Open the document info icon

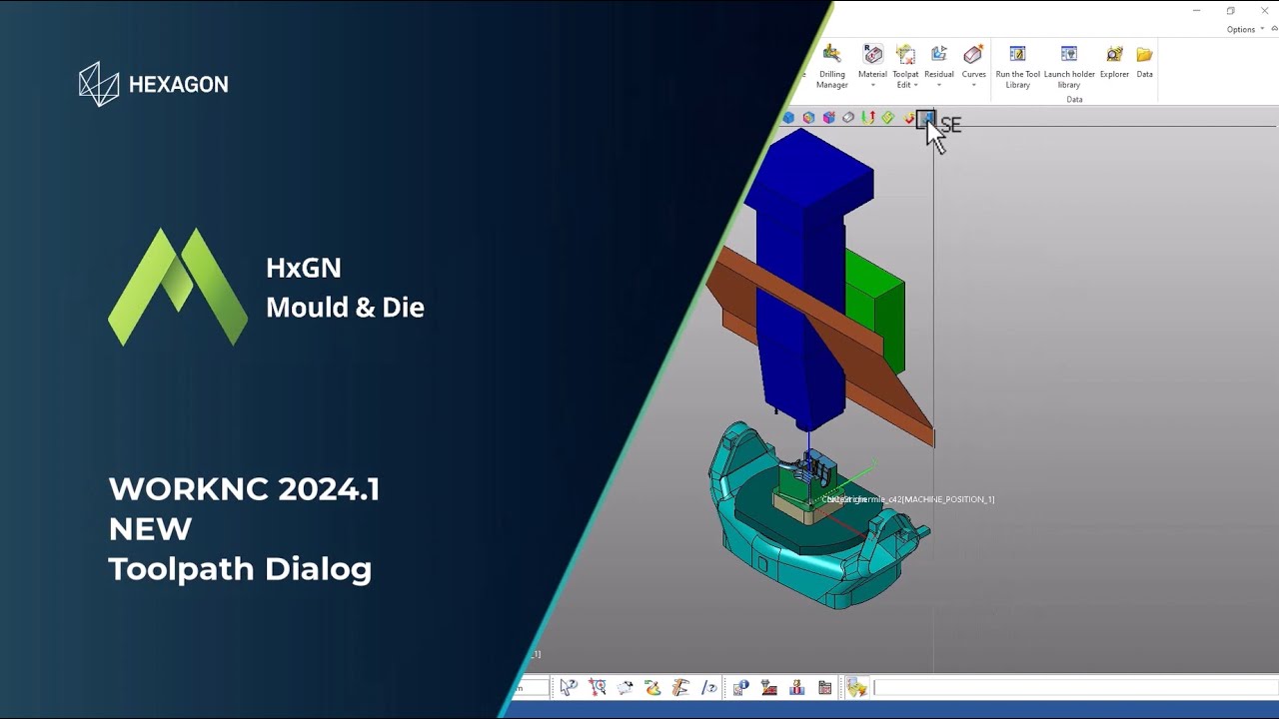click(x=740, y=687)
